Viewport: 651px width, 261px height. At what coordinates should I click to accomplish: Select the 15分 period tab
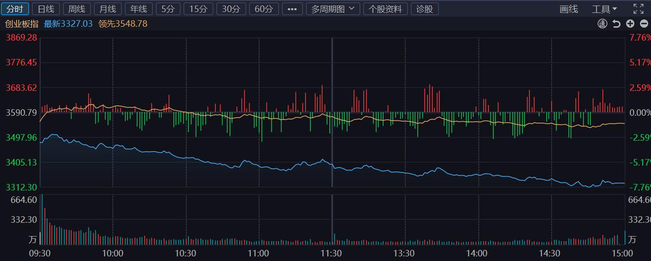198,9
